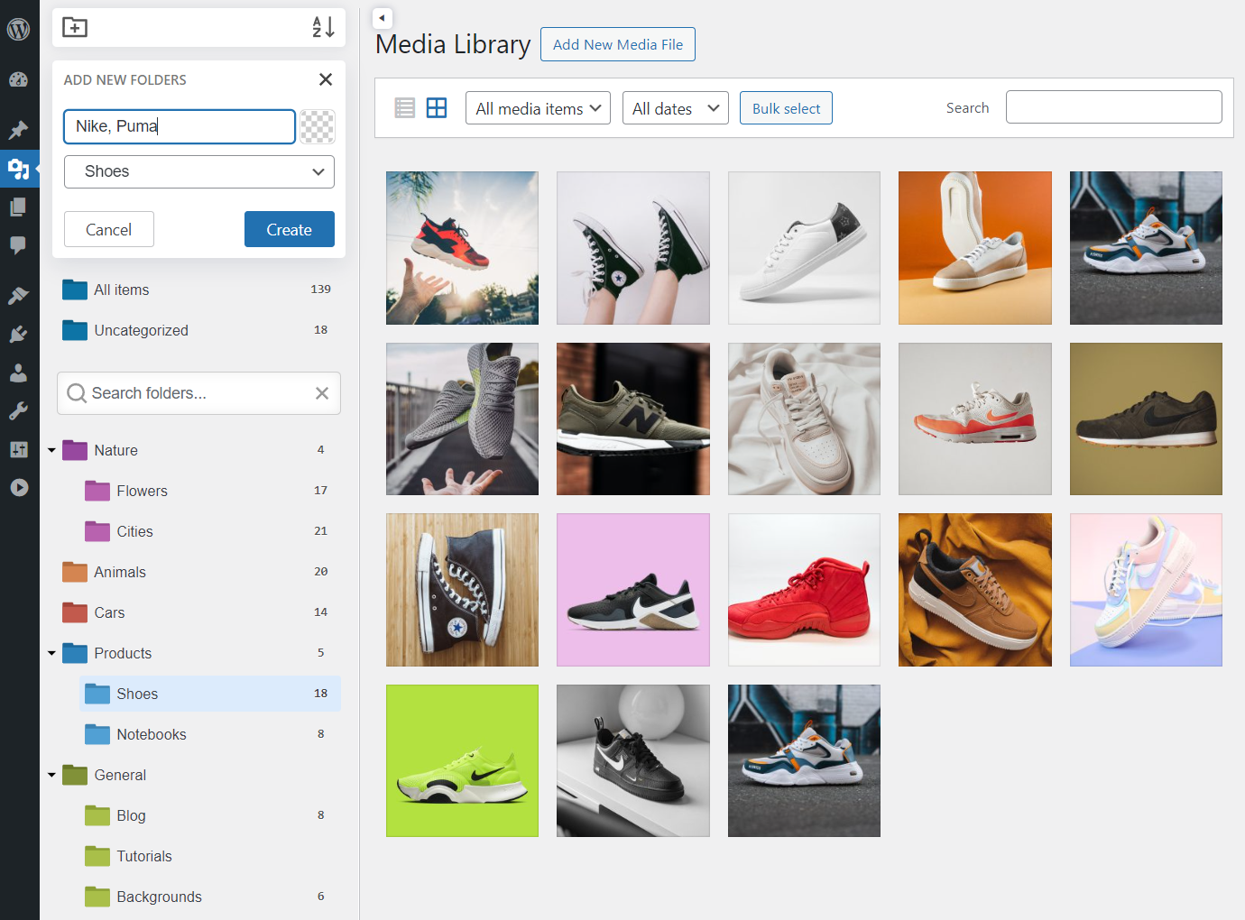Image resolution: width=1245 pixels, height=920 pixels.
Task: Select the Shoes folder
Action: click(x=210, y=694)
